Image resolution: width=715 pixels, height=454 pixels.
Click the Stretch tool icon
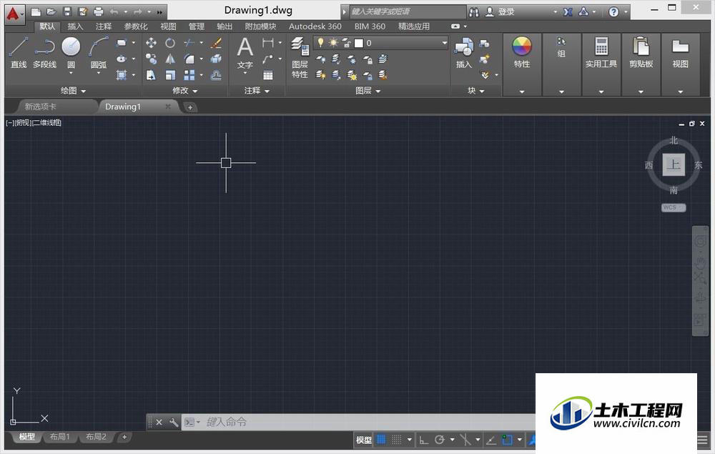(x=151, y=75)
